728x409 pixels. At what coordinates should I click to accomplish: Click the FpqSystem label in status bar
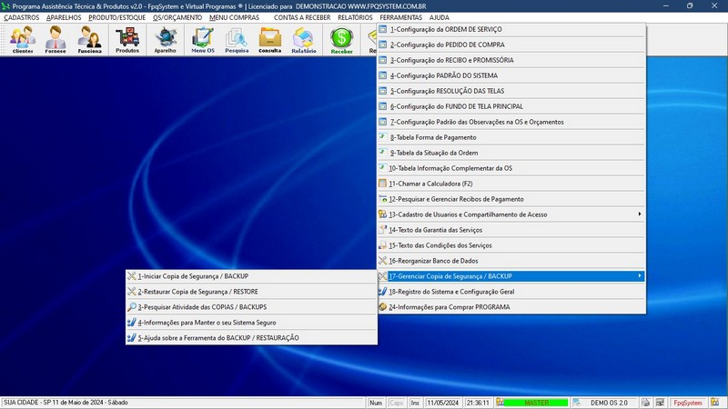click(687, 402)
